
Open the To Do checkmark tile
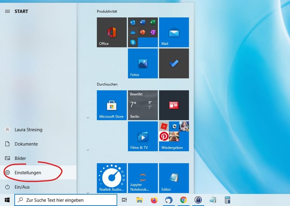(174, 63)
